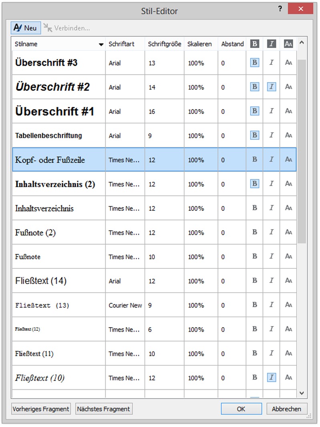The width and height of the screenshot is (320, 427).
Task: Click the Neu style toolbar button
Action: (x=26, y=28)
